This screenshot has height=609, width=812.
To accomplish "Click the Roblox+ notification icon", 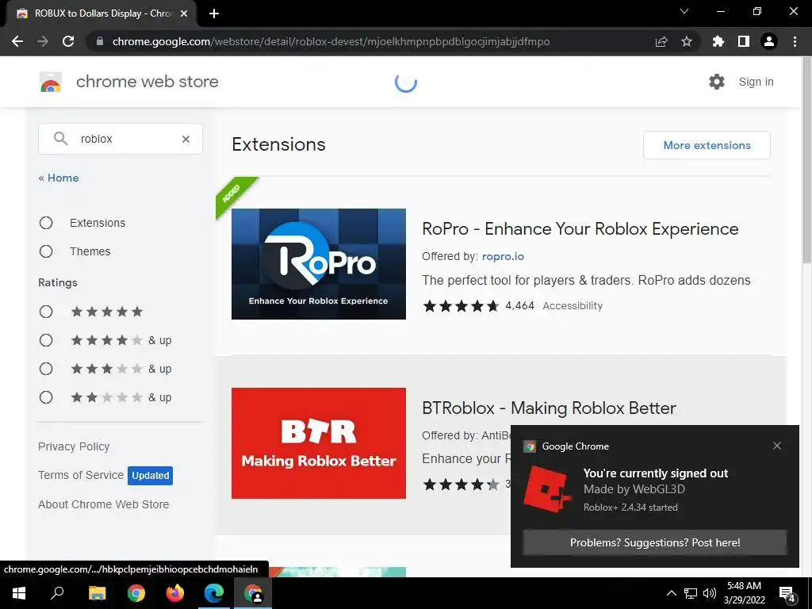I will click(x=547, y=488).
